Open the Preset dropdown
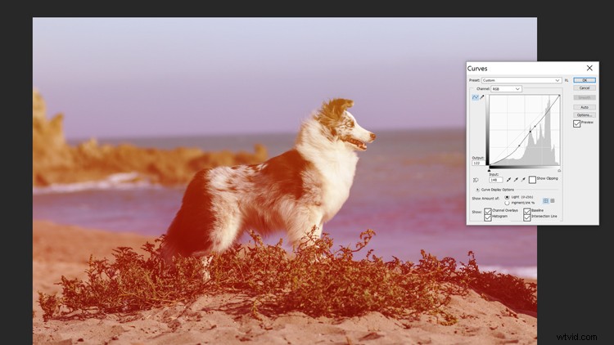Screen dimensions: 614x345 (x=521, y=80)
